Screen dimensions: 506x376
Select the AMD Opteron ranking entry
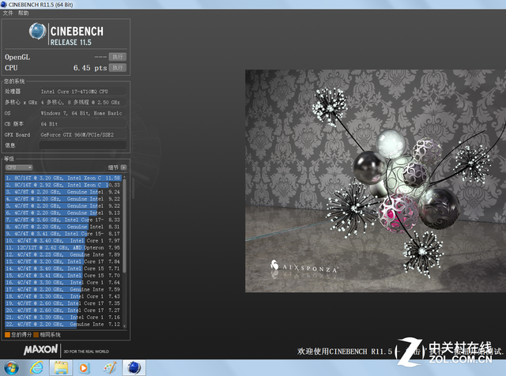pyautogui.click(x=63, y=247)
